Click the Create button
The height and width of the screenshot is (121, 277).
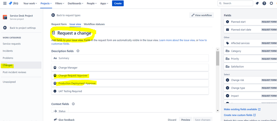pyautogui.click(x=118, y=3)
